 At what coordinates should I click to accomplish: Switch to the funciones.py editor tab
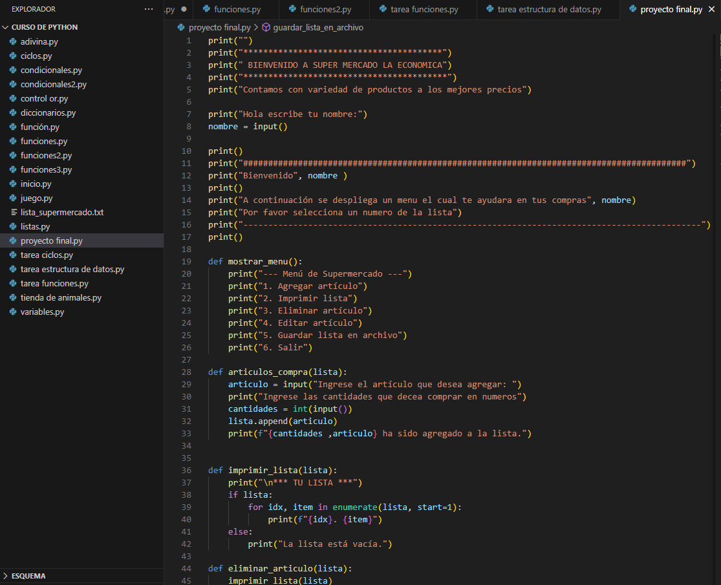237,9
